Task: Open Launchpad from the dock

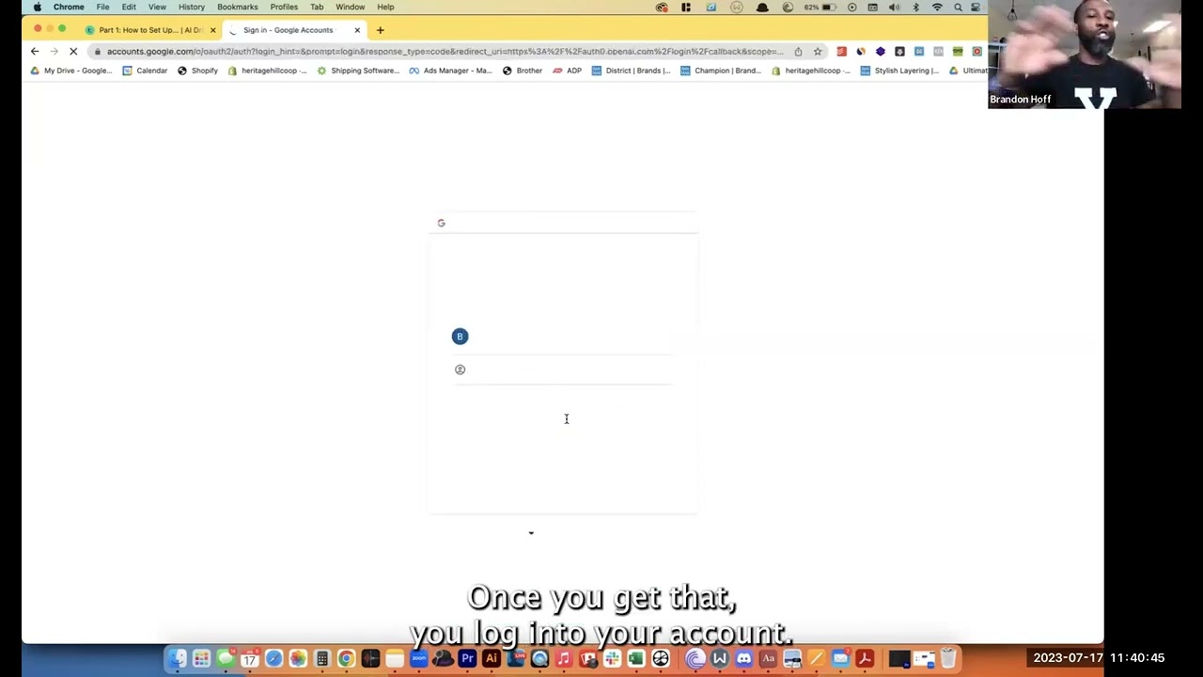Action: tap(201, 658)
